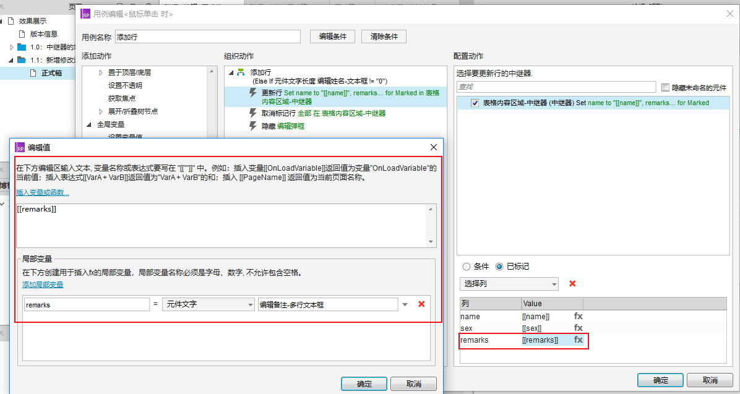Close the 编辑值 dialog
740x394 pixels.
point(434,148)
